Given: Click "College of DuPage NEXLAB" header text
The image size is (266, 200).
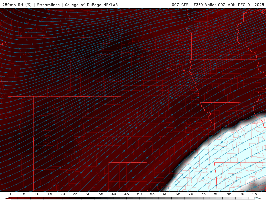Looking at the screenshot, I should click(91, 5).
